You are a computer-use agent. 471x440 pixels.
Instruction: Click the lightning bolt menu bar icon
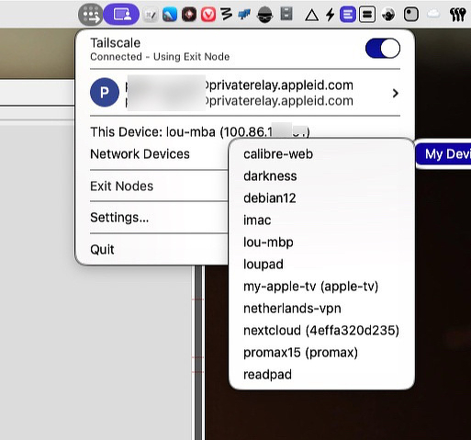[331, 15]
